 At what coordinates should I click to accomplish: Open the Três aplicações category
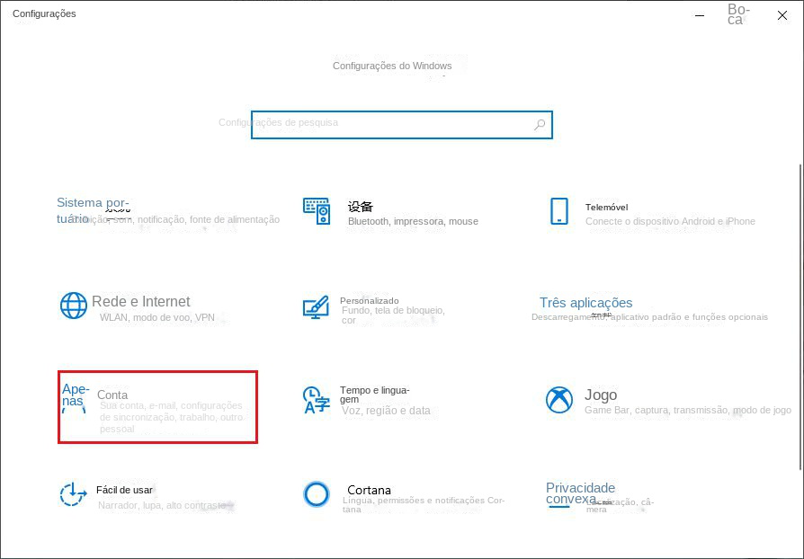point(585,303)
